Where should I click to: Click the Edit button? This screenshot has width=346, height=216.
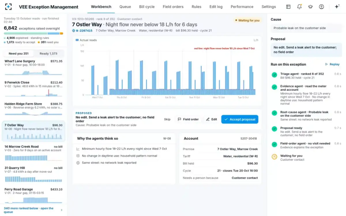coord(211,119)
